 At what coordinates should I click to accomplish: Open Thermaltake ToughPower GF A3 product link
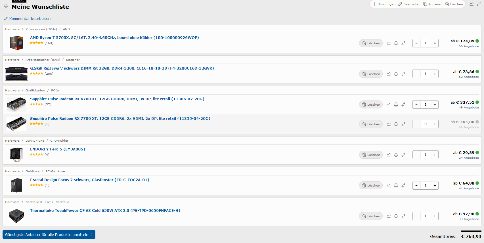(105, 210)
